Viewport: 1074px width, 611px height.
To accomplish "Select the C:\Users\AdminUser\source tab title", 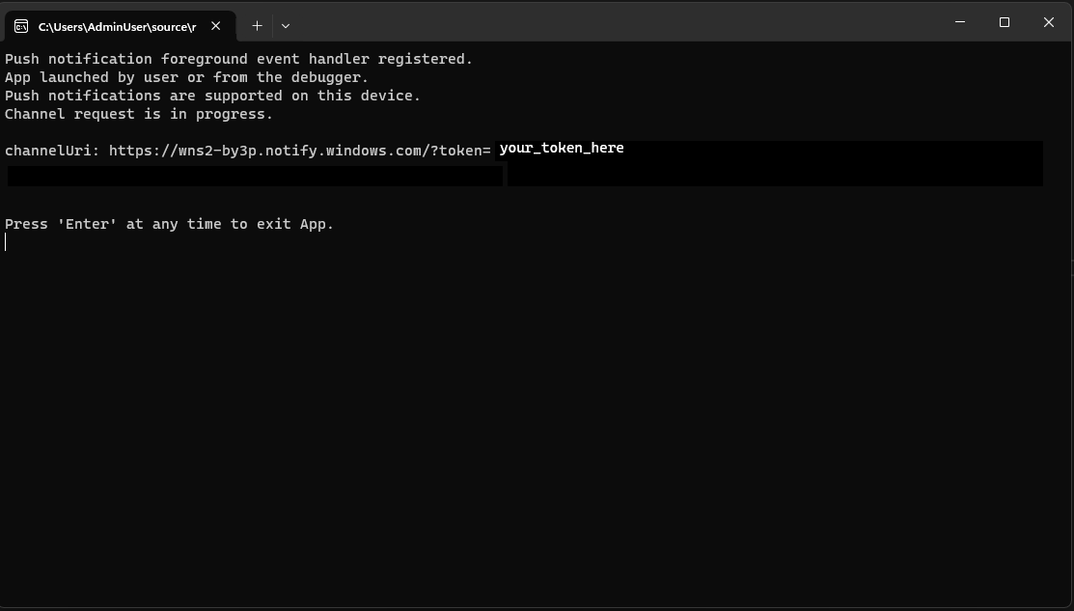I will pyautogui.click(x=117, y=27).
